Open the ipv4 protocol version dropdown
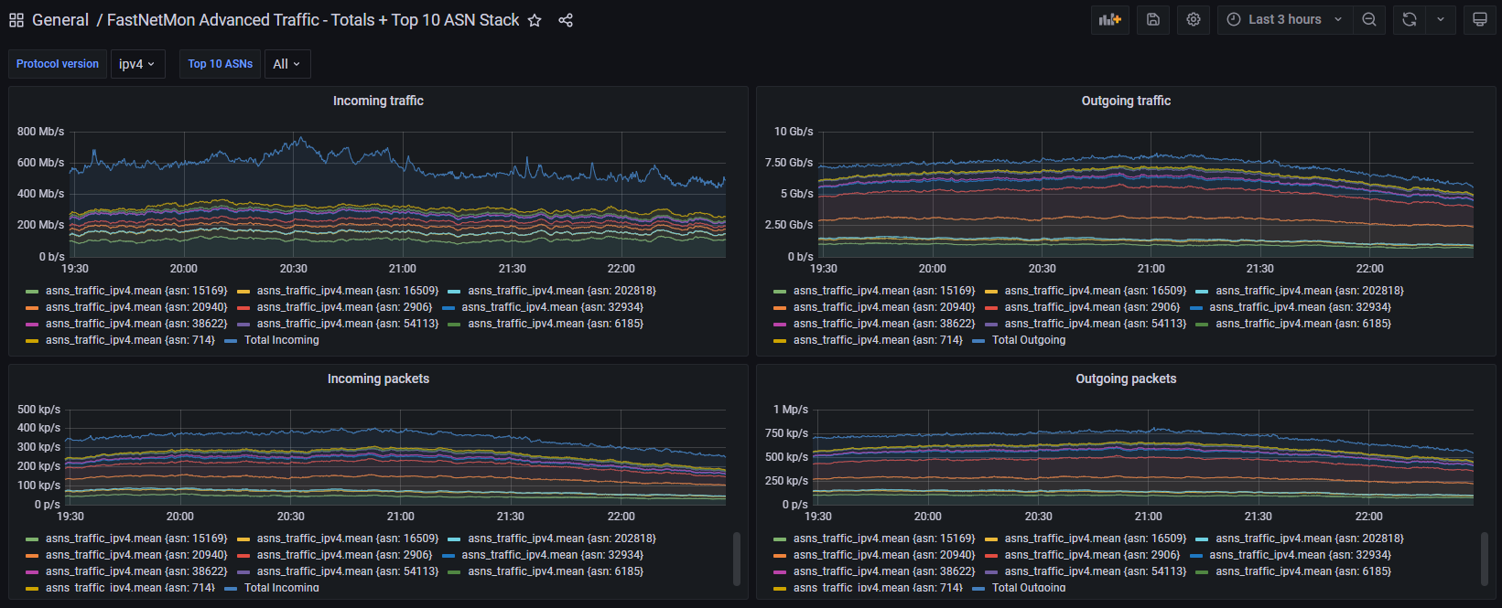 click(138, 64)
